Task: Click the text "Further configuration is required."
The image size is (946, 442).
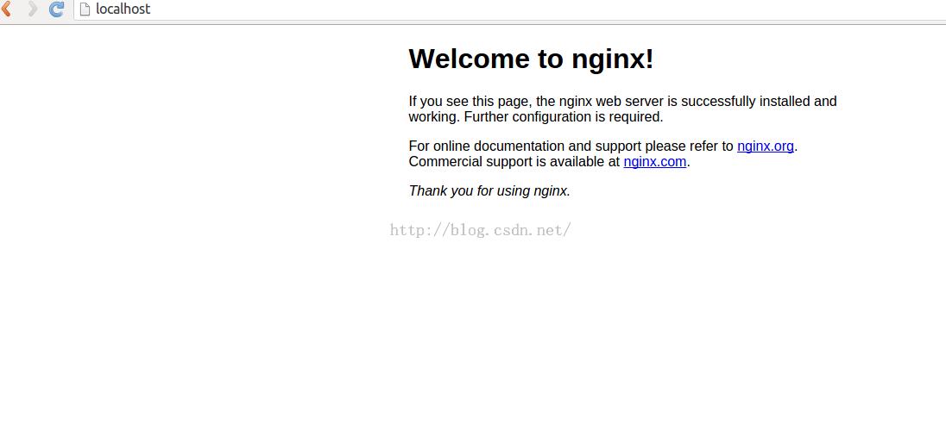Action: click(564, 117)
